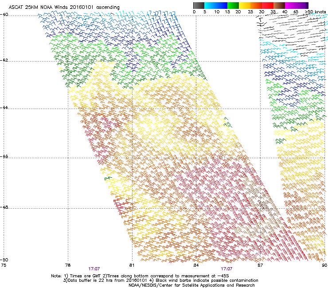Image resolution: width=328 pixels, height=288 pixels.
Task: Click the 81 longitude axis label
Action: (x=132, y=265)
